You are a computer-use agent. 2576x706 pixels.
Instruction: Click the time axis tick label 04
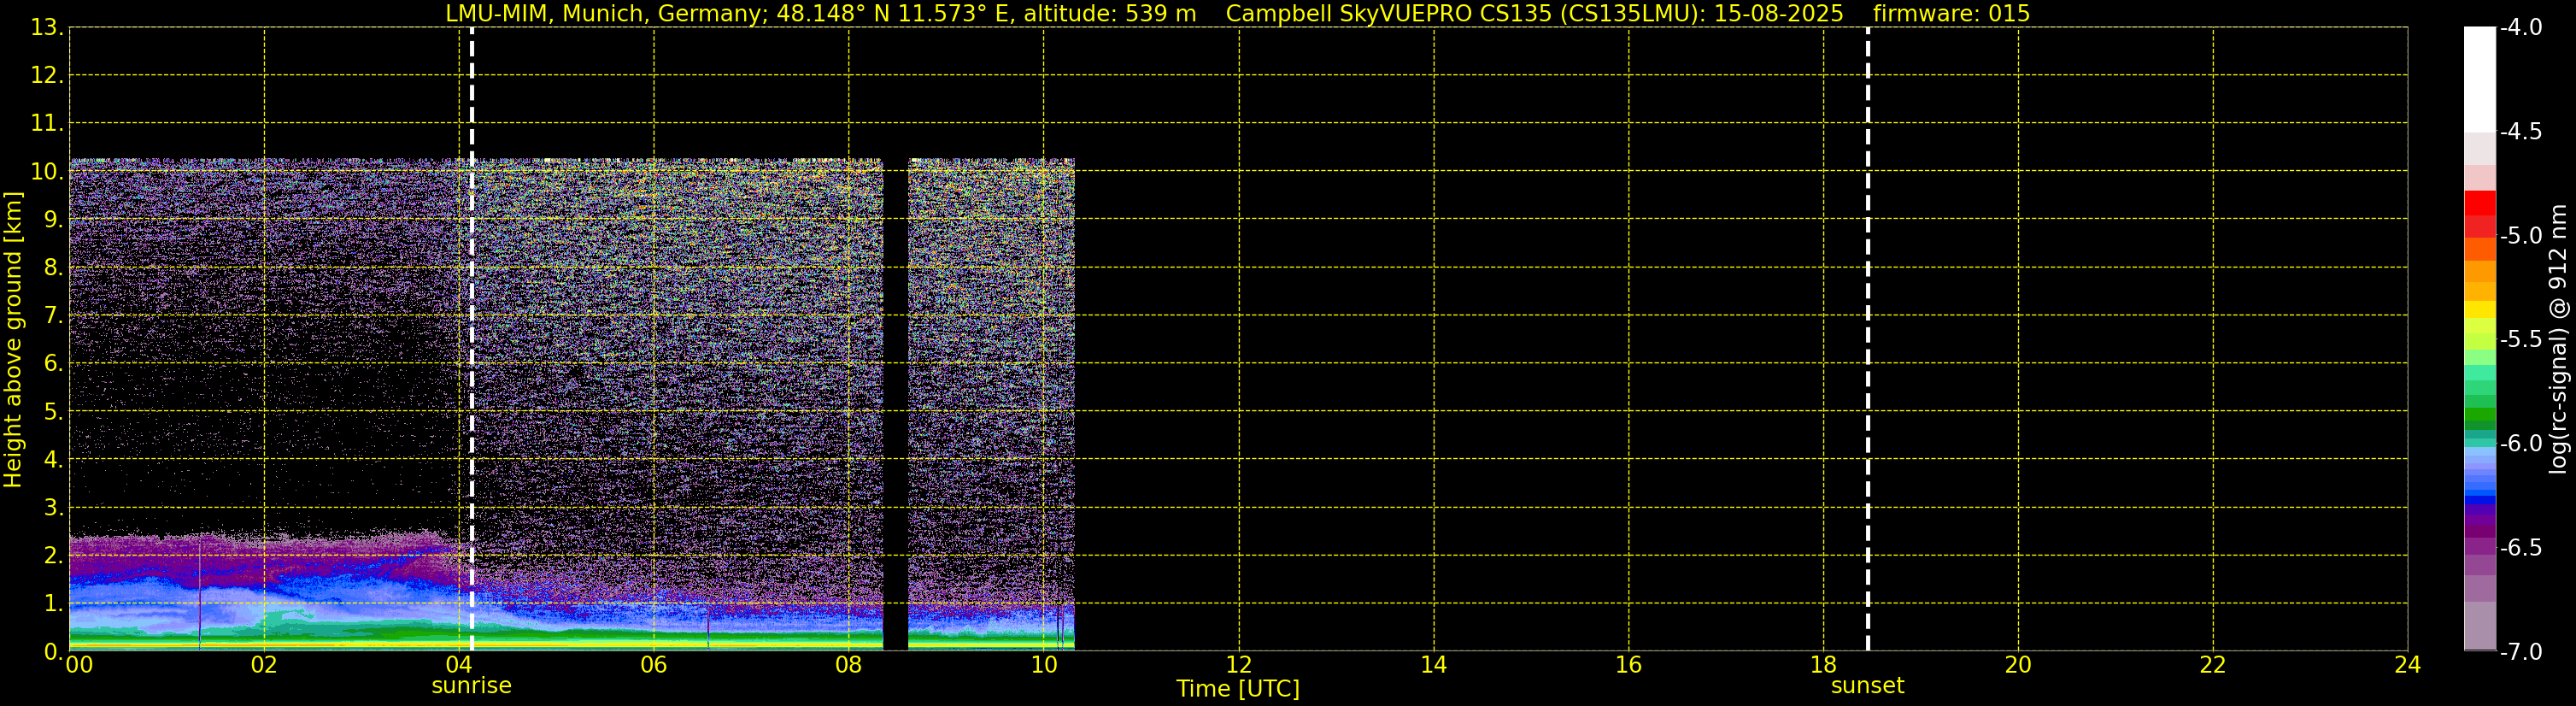tap(459, 665)
